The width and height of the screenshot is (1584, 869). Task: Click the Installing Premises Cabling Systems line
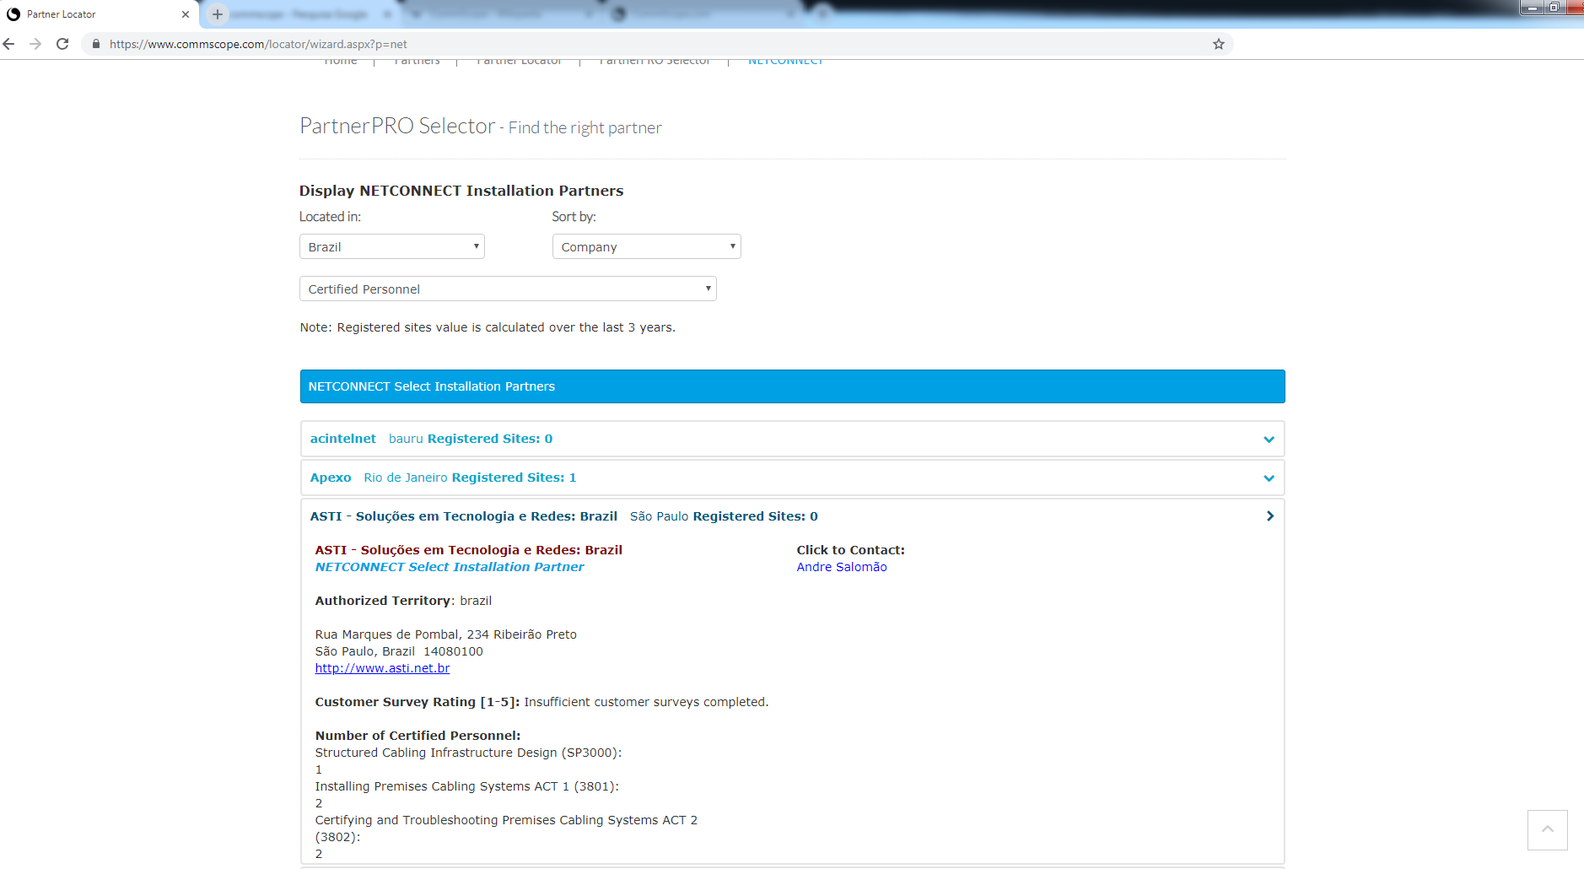(467, 786)
